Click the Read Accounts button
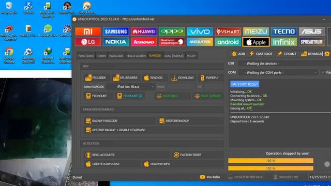This screenshot has width=331, height=186. tap(127, 155)
